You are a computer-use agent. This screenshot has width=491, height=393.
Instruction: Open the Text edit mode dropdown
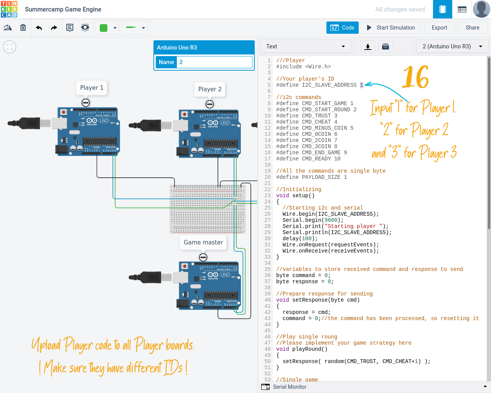(305, 46)
